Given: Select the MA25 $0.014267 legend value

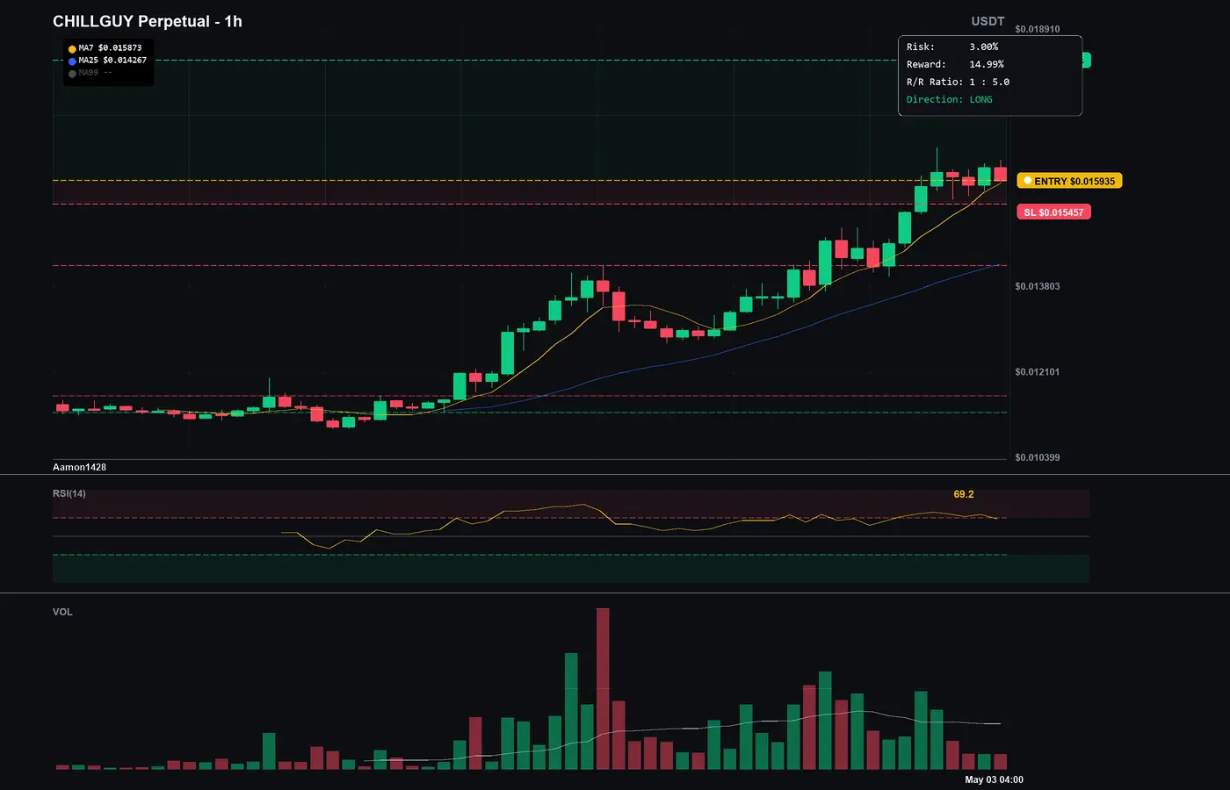Looking at the screenshot, I should point(112,61).
